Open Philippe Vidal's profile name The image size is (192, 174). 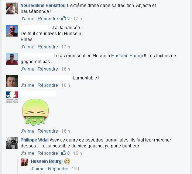34,140
